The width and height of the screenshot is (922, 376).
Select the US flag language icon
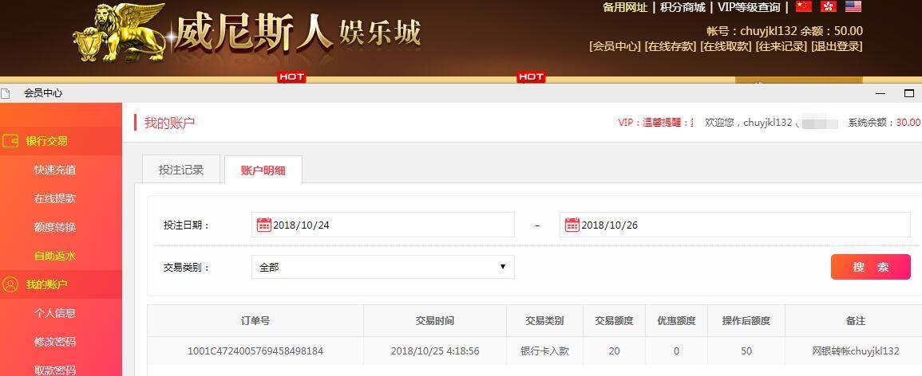coord(853,7)
